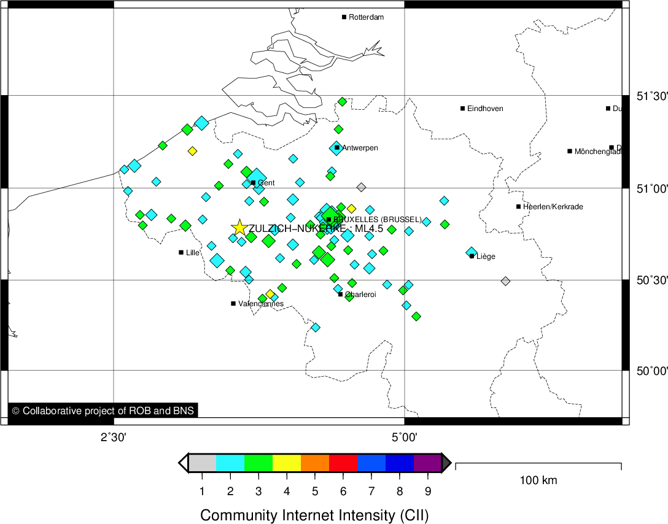The width and height of the screenshot is (668, 524).
Task: Click the Mönchengladbach city marker square
Action: (x=570, y=151)
